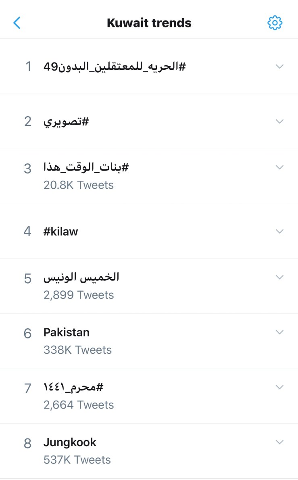Expand options chevron for trend number 1
This screenshot has height=480, width=298.
279,67
